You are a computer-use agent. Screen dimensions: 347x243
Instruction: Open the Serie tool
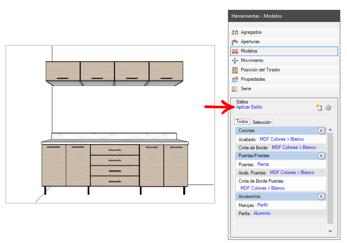coord(284,89)
